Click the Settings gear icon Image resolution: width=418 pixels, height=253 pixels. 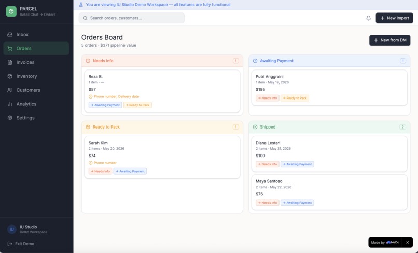pos(10,118)
